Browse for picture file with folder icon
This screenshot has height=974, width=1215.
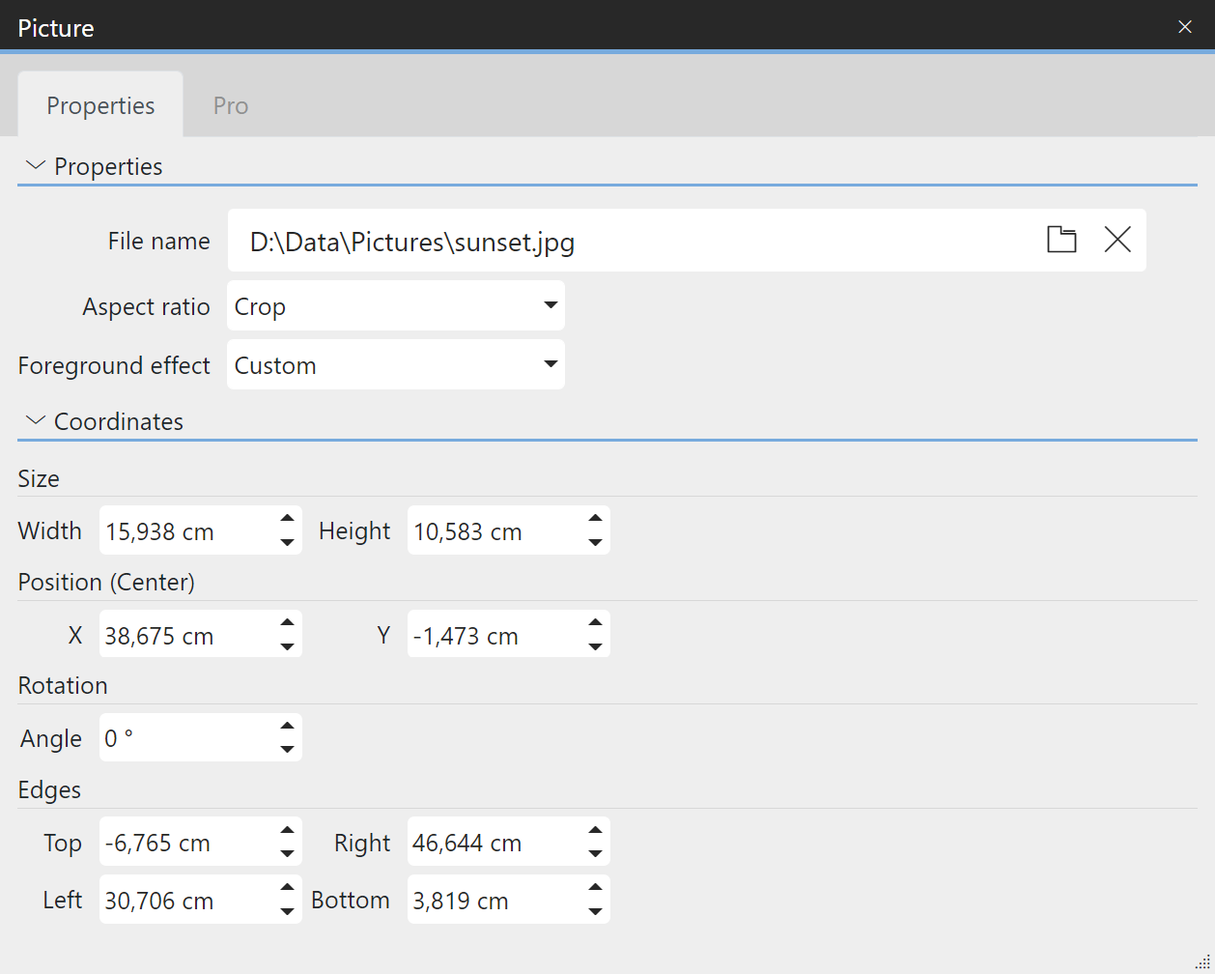(x=1061, y=240)
